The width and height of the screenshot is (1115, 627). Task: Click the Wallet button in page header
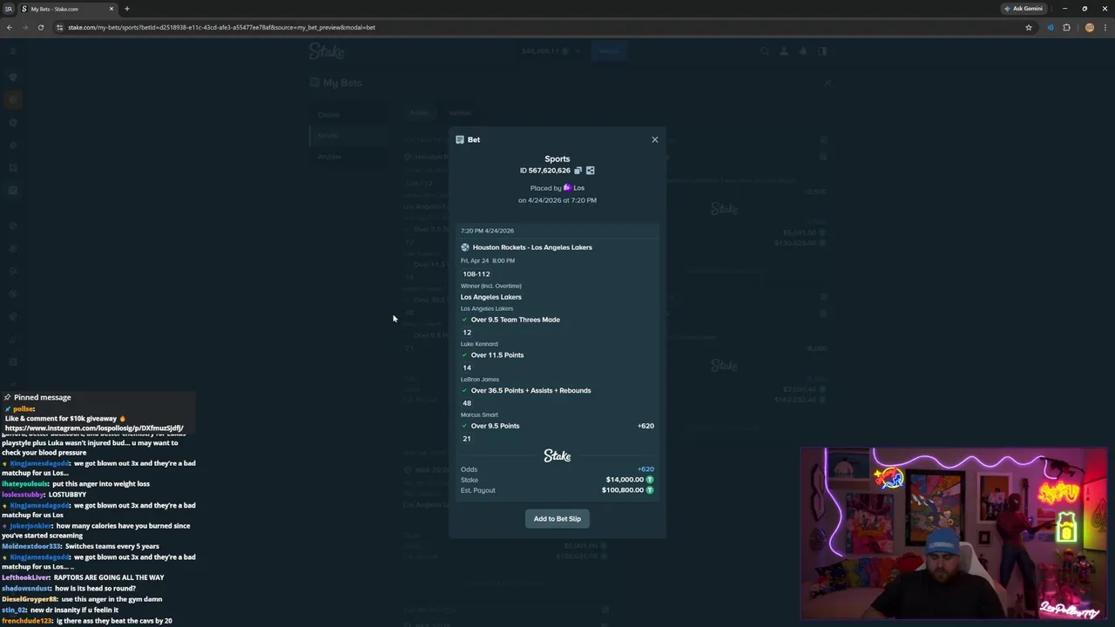click(x=609, y=51)
